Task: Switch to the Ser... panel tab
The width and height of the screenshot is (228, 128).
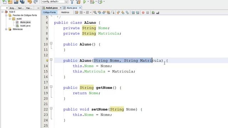Action: click(x=21, y=8)
